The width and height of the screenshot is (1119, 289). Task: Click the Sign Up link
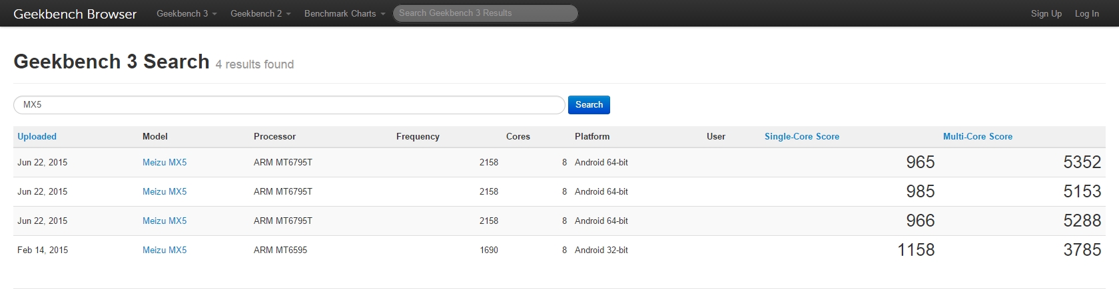point(1046,13)
